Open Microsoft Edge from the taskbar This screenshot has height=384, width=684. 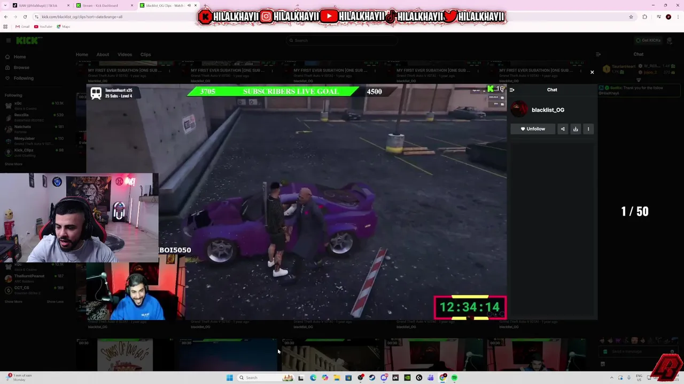coord(313,378)
